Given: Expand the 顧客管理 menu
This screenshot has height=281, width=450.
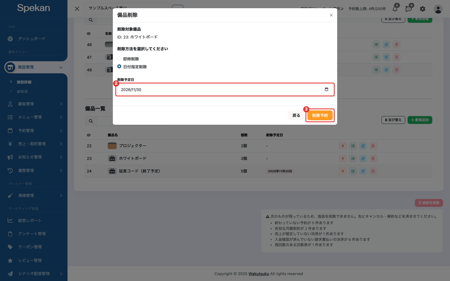Looking at the screenshot, I should pyautogui.click(x=34, y=104).
